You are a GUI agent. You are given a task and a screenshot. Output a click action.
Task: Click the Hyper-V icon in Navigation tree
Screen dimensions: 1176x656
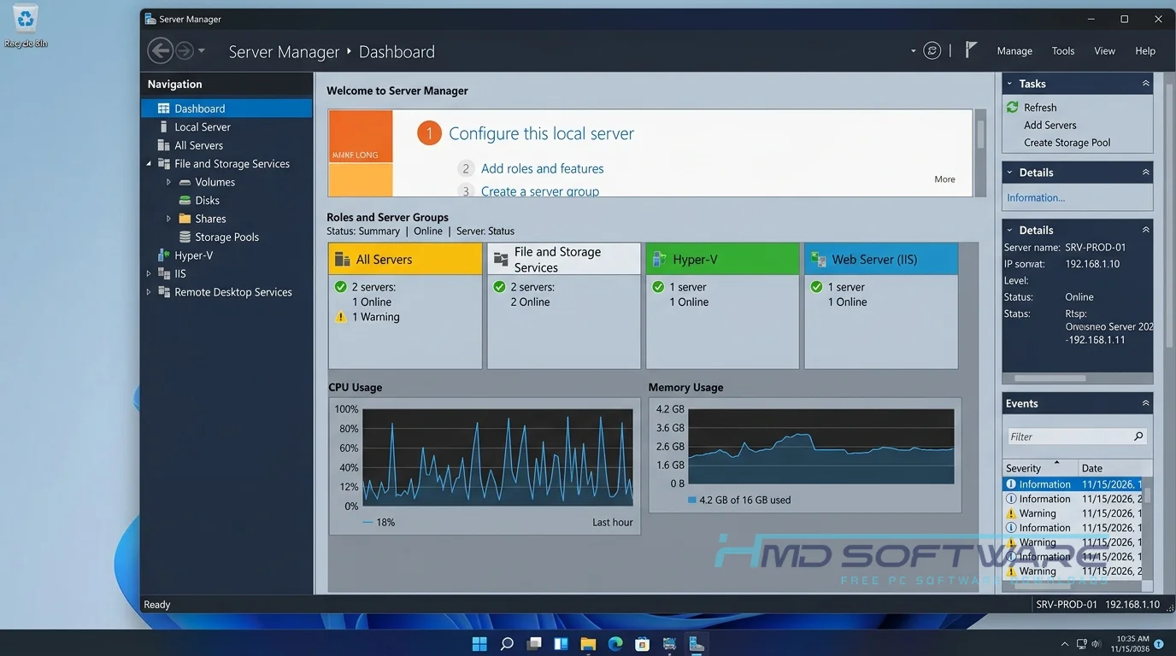(x=164, y=255)
